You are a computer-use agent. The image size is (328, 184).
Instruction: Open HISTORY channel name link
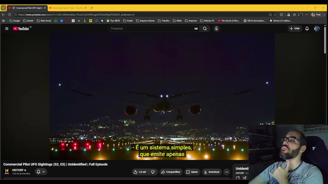pos(18,170)
